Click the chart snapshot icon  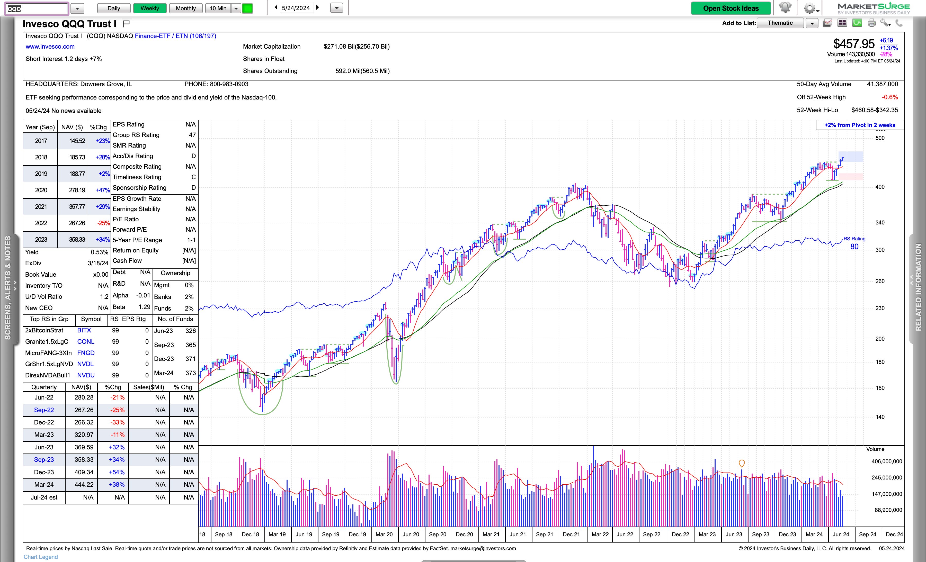(827, 23)
